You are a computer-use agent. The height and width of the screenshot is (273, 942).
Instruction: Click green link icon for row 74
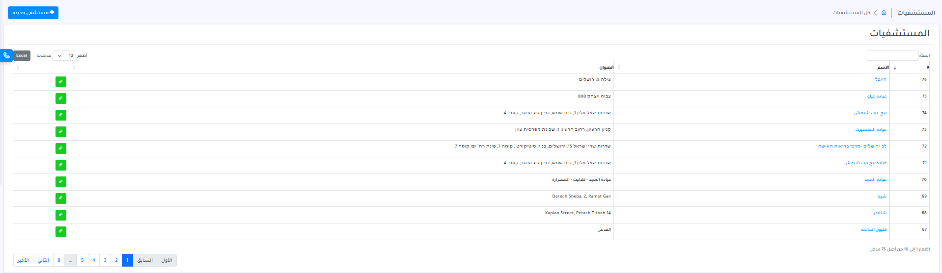[x=61, y=115]
